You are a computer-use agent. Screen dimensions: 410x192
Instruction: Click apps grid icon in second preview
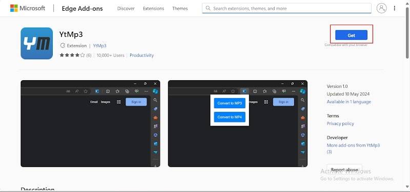pos(266,102)
